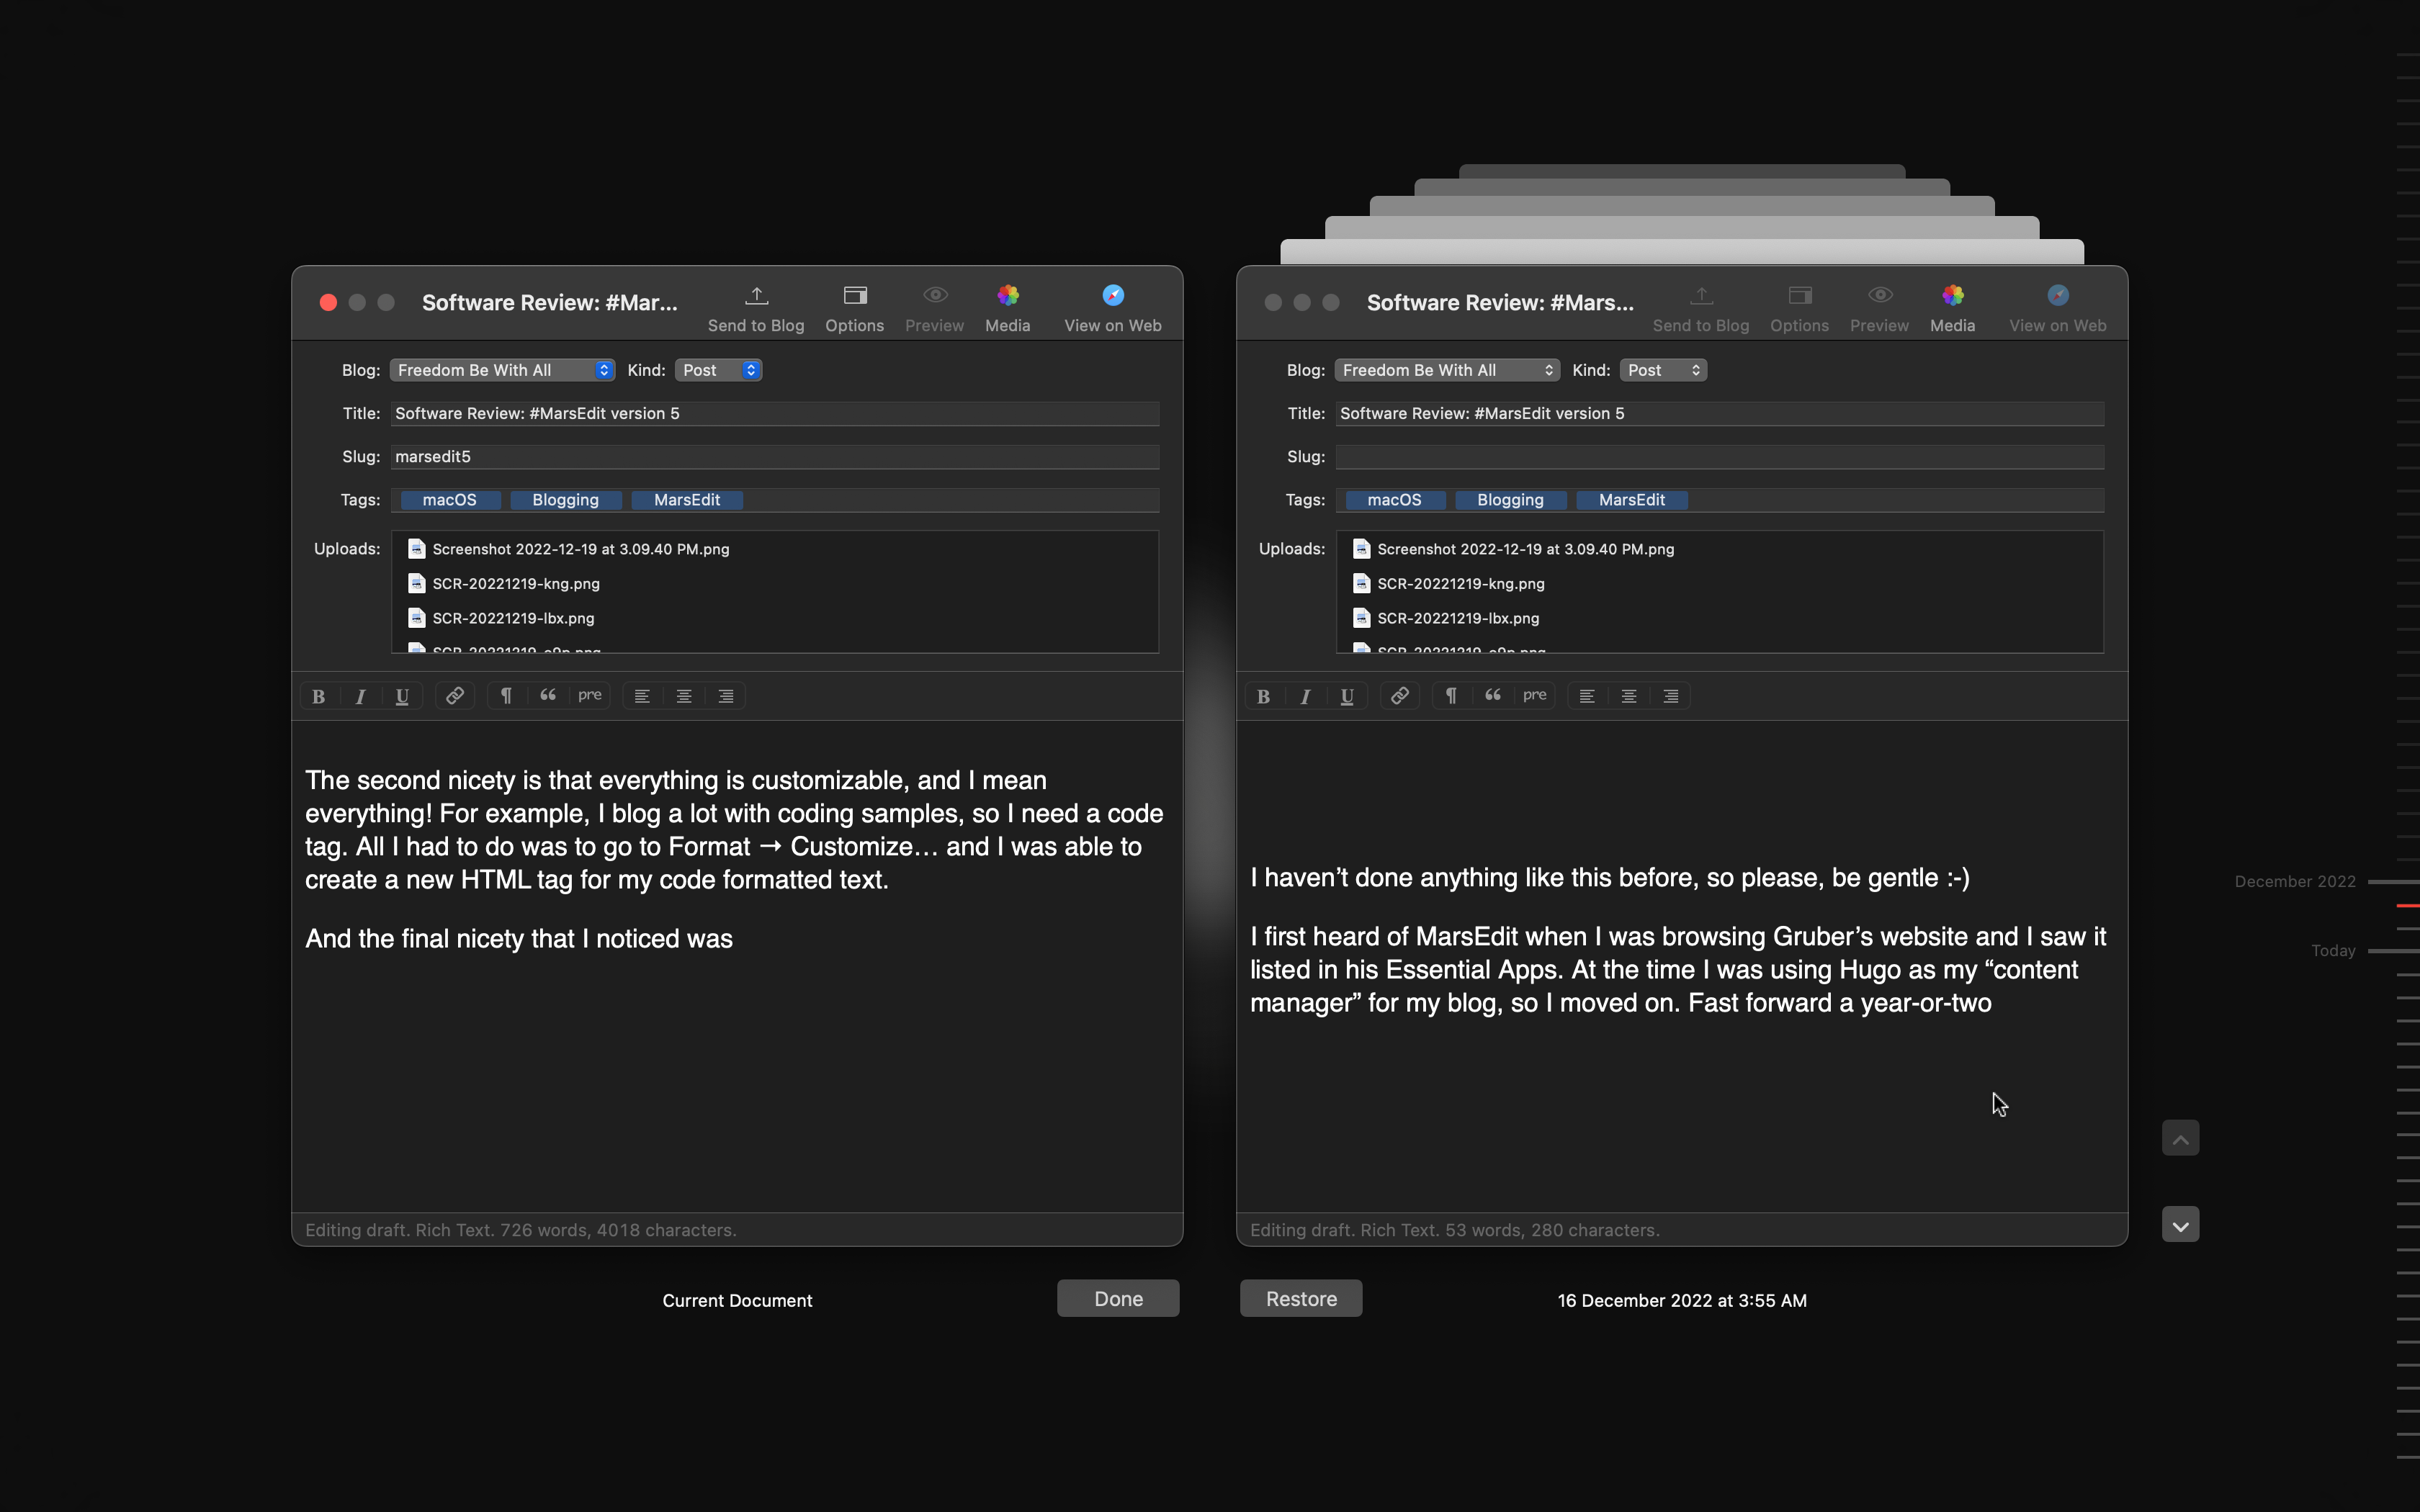The height and width of the screenshot is (1512, 2420).
Task: Click Slug field containing marsedit5
Action: [775, 457]
